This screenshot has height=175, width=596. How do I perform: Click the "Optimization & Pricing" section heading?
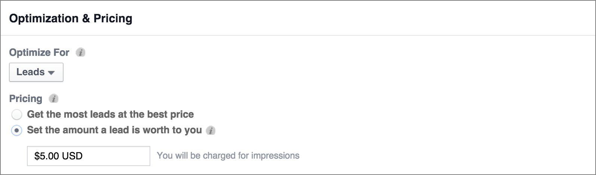click(x=71, y=19)
